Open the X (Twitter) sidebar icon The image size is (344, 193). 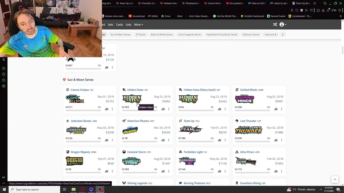pyautogui.click(x=4, y=60)
